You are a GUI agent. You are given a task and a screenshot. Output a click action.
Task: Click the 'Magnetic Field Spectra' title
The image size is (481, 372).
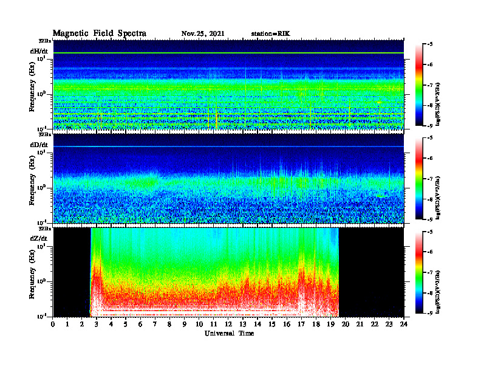click(x=100, y=33)
